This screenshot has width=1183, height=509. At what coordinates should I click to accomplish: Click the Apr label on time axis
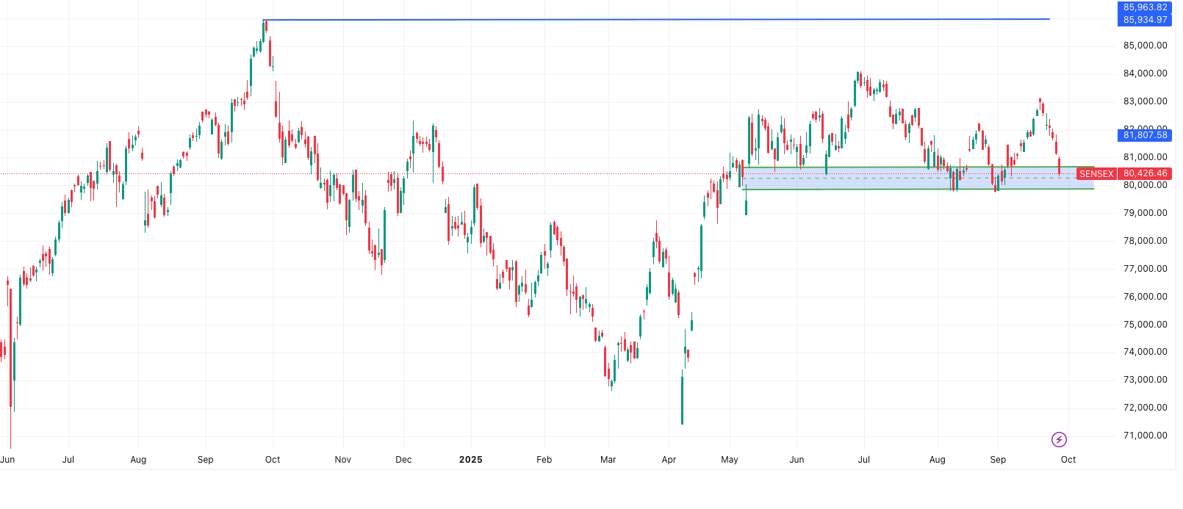[669, 460]
